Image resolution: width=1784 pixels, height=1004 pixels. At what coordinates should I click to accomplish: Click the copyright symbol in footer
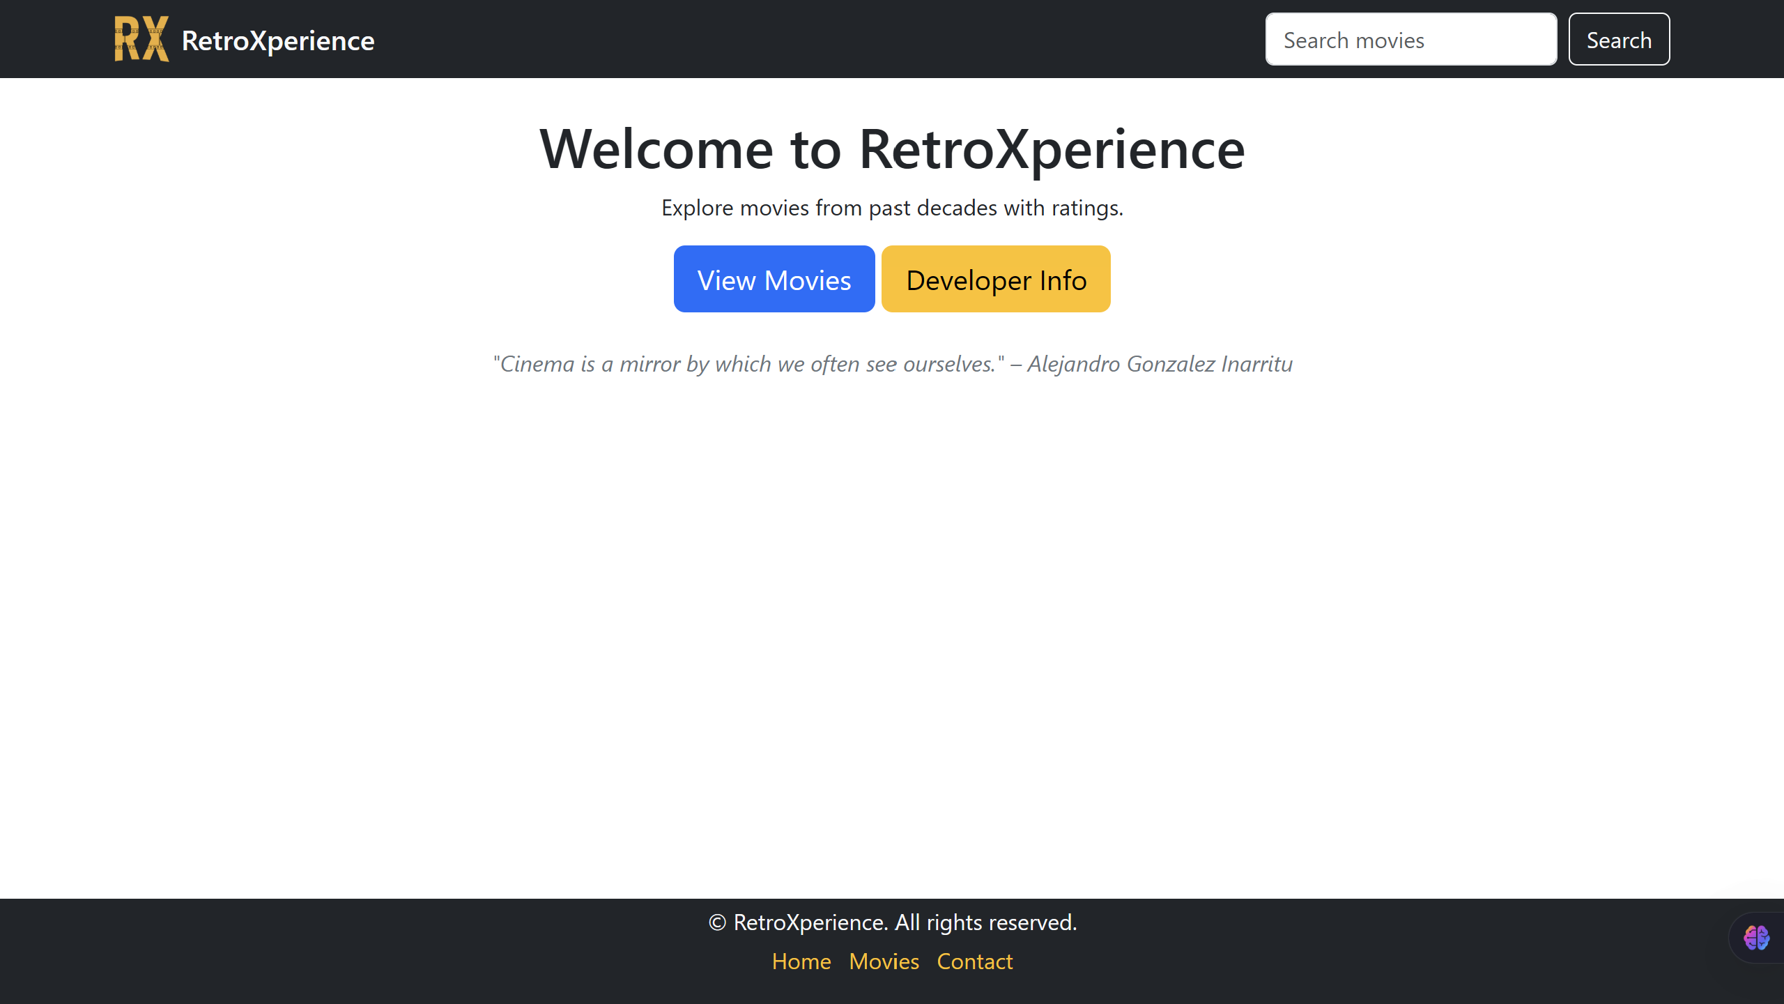point(717,922)
